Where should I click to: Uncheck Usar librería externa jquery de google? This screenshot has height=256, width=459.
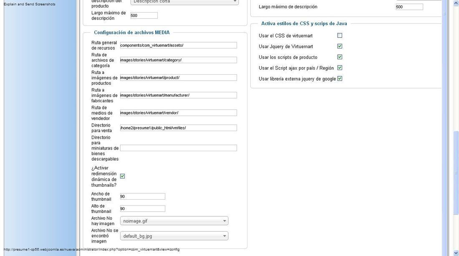pyautogui.click(x=340, y=79)
